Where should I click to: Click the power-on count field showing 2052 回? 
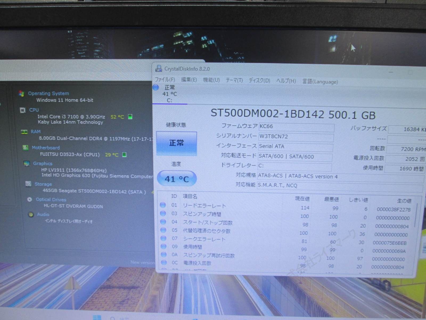click(x=405, y=159)
